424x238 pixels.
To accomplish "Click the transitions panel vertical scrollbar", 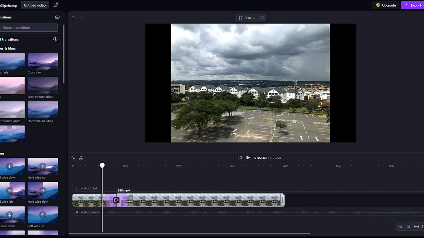I will [64, 54].
